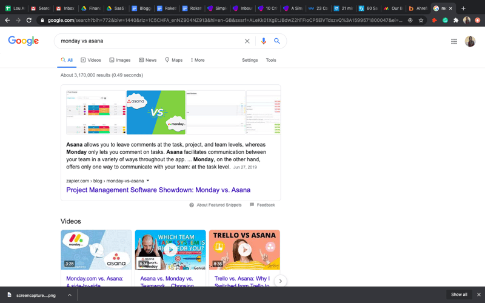This screenshot has width=485, height=303.
Task: Open search Settings menu
Action: click(250, 60)
